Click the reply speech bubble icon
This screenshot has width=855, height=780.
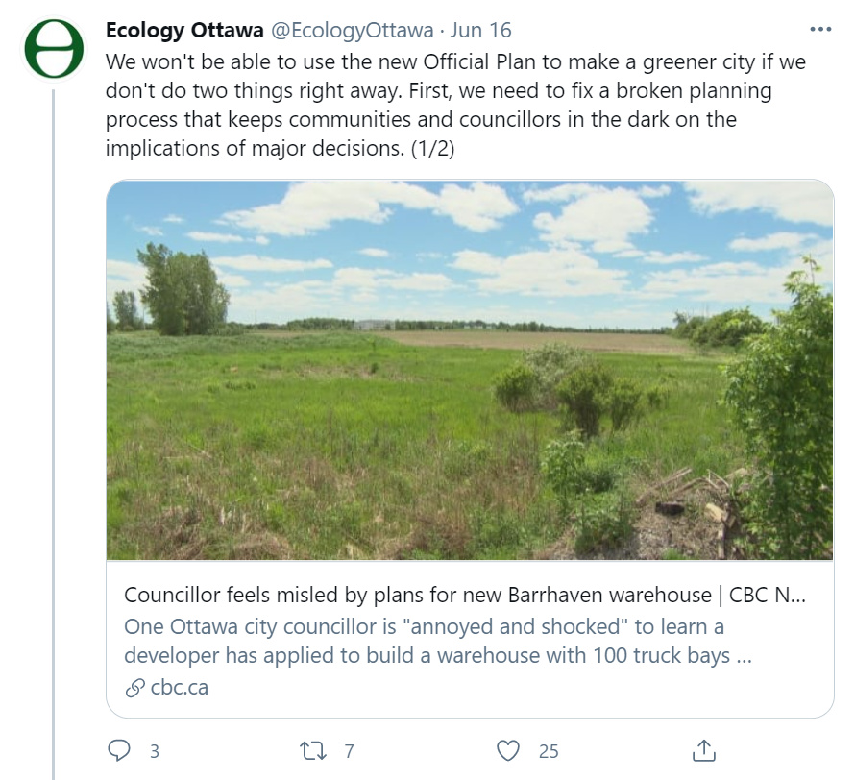pos(119,750)
